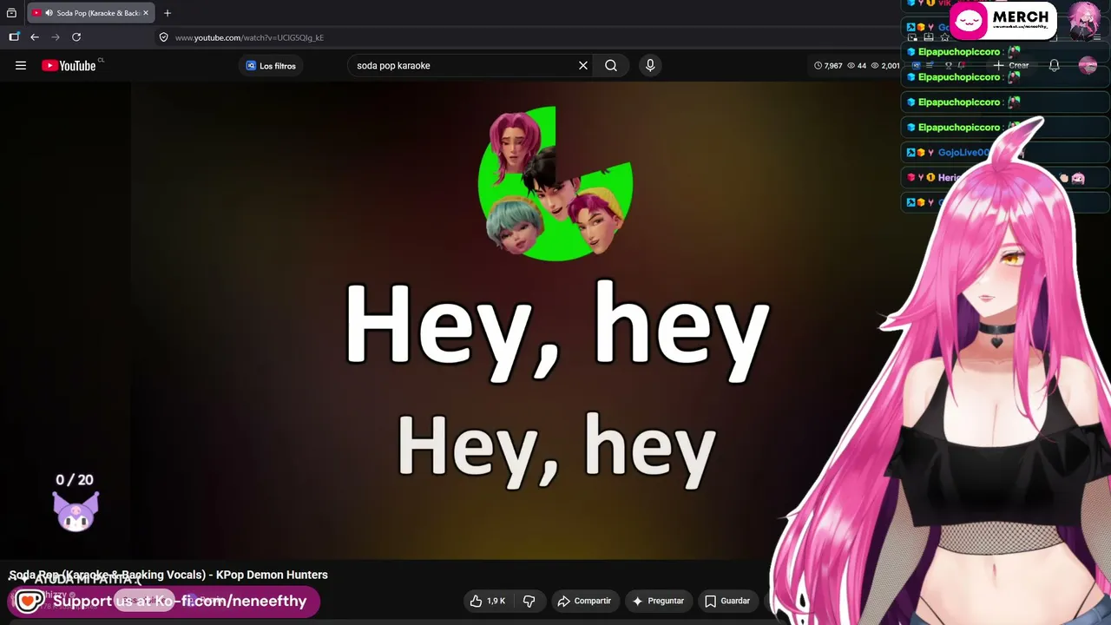
Task: Start voice search with the microphone
Action: [650, 65]
